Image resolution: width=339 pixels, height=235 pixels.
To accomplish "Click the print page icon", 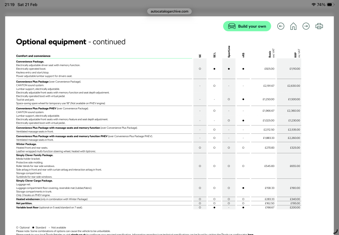I will 319,26.
